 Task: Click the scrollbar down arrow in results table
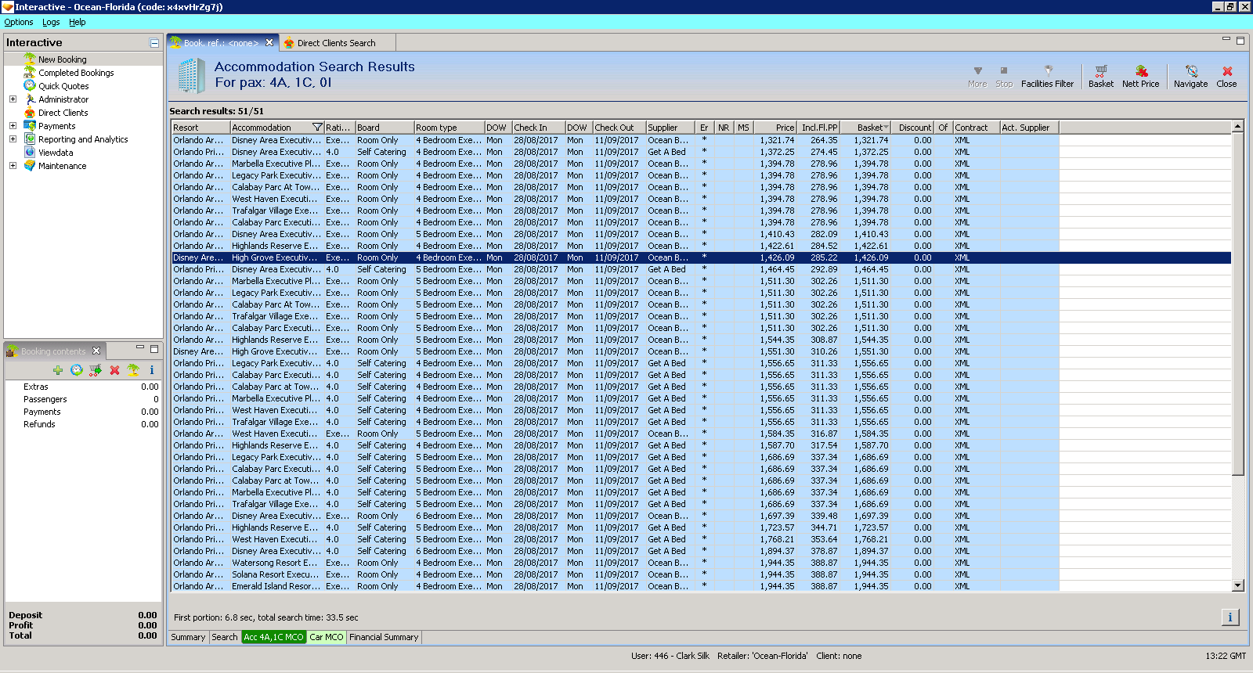pyautogui.click(x=1237, y=585)
